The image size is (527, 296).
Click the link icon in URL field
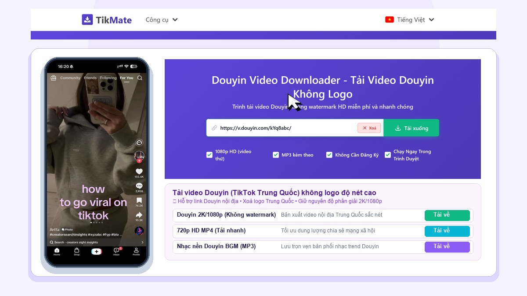tap(214, 128)
